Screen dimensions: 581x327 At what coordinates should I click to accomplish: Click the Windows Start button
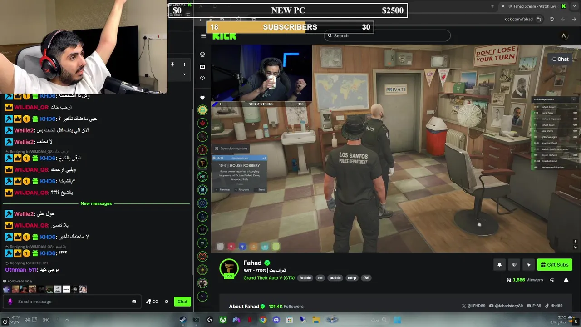pos(397,320)
